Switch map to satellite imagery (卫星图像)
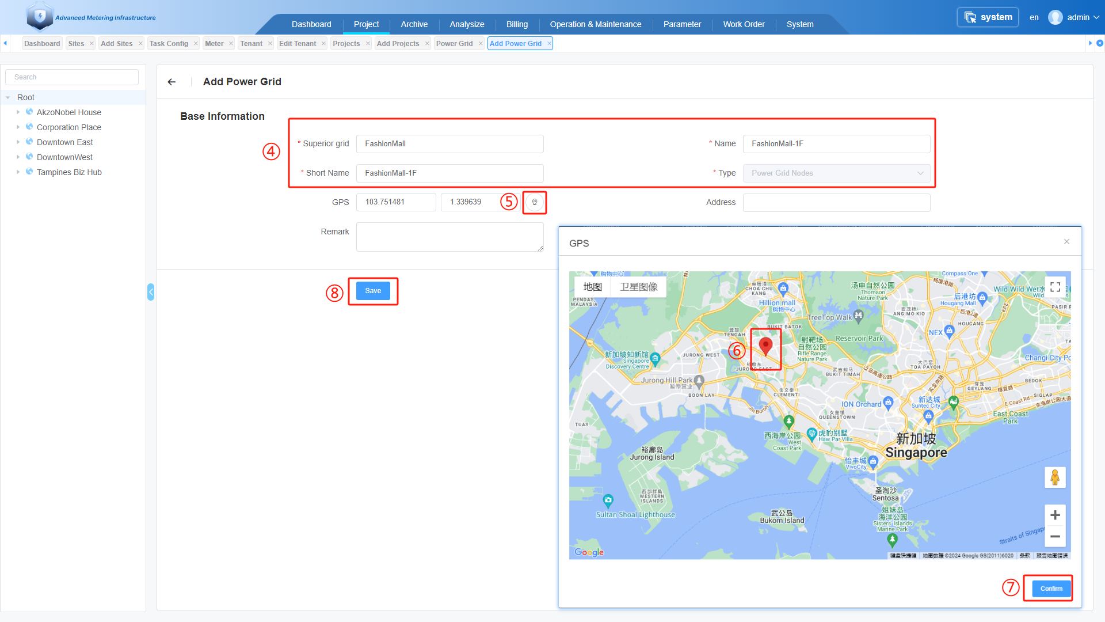Image resolution: width=1105 pixels, height=622 pixels. 638,287
